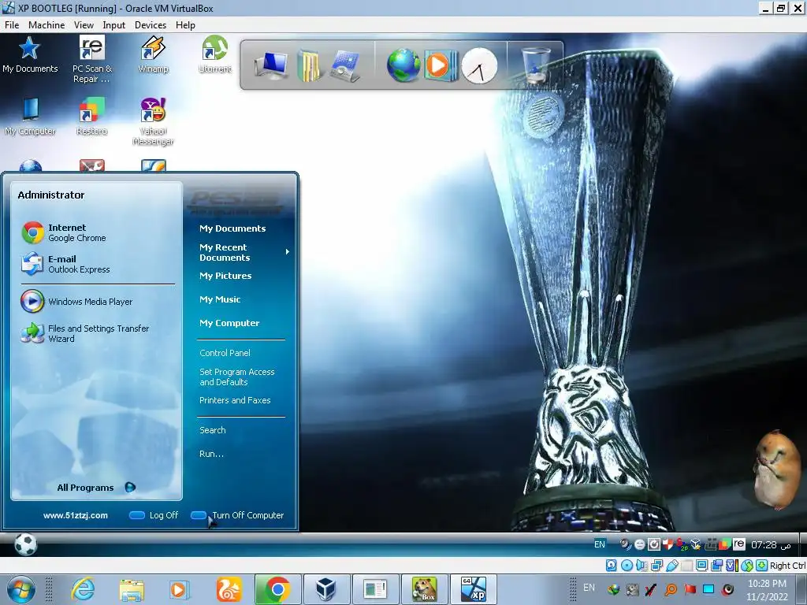
Task: Open the VirtualBox Help menu
Action: pyautogui.click(x=185, y=24)
